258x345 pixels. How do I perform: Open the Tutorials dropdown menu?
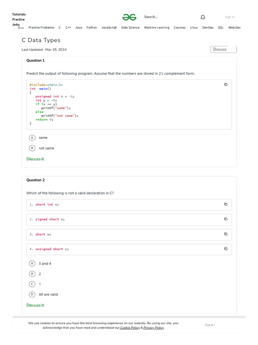click(19, 14)
